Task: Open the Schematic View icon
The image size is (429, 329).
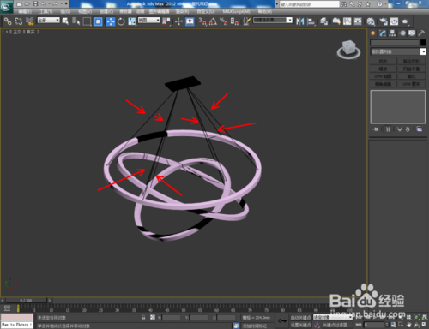Action: pos(358,21)
